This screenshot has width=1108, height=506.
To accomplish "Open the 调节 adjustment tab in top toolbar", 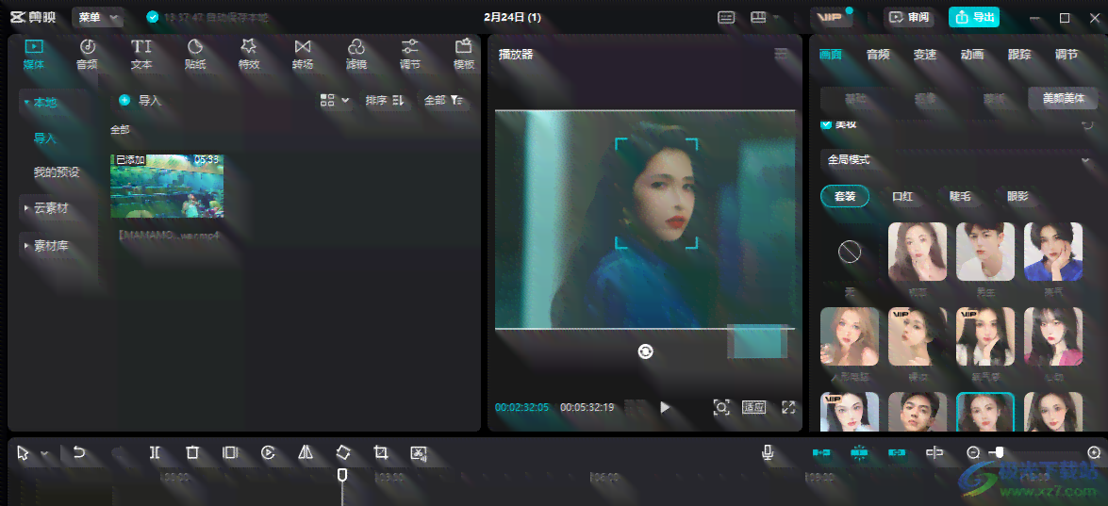I will (410, 55).
